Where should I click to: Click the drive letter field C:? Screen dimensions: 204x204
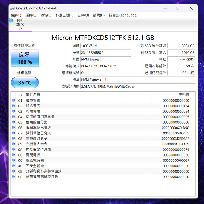[x=106, y=73]
